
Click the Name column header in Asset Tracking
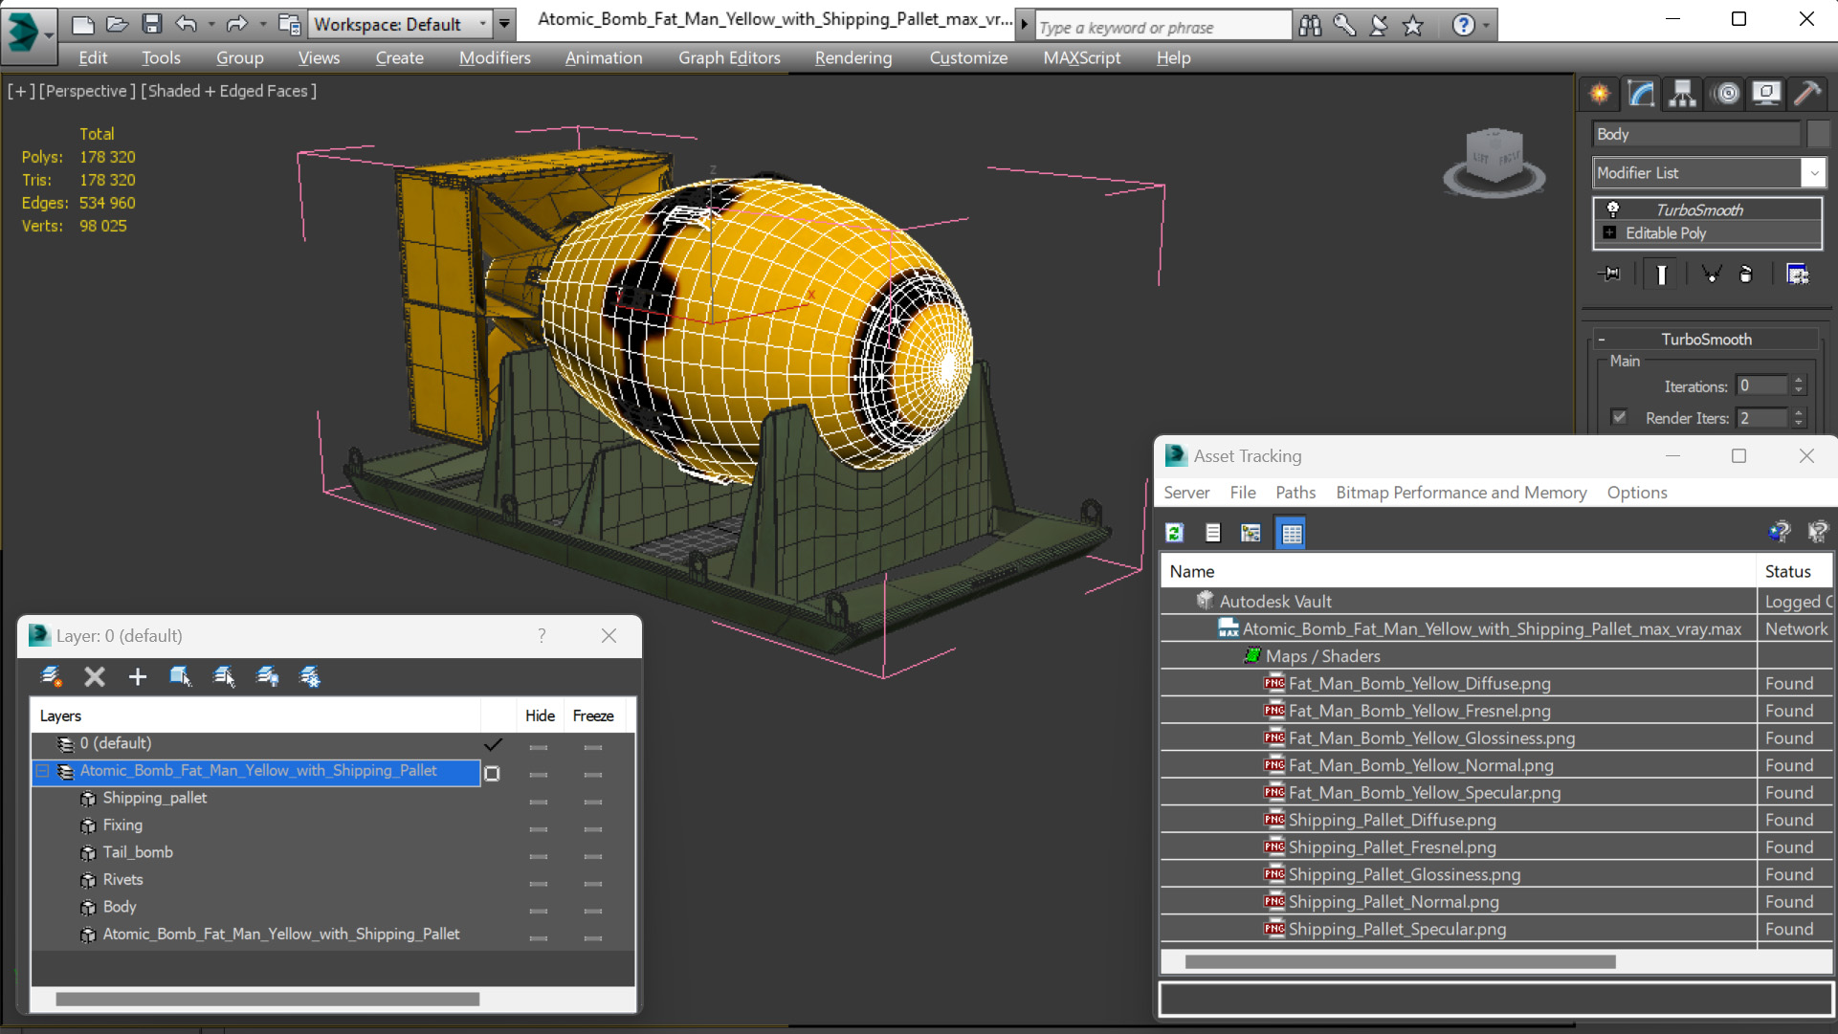coord(1458,571)
